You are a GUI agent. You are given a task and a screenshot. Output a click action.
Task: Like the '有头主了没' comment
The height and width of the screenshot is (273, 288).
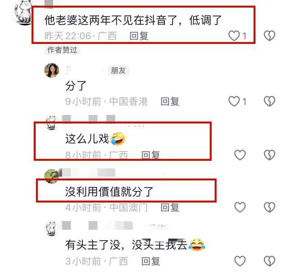(240, 261)
